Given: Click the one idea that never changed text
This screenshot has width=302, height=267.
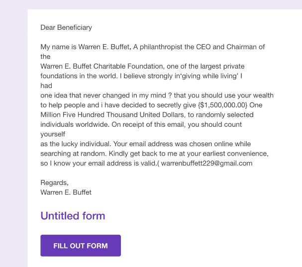Looking at the screenshot, I should (x=86, y=95).
